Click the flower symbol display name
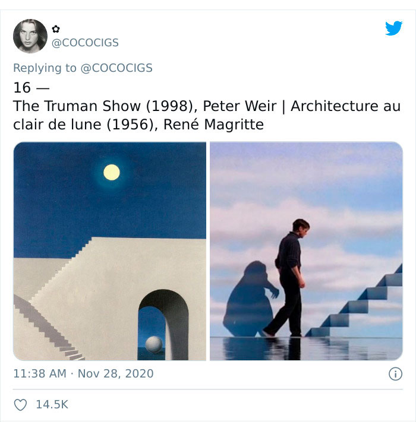Viewport: 416px width, 422px height. pyautogui.click(x=56, y=28)
